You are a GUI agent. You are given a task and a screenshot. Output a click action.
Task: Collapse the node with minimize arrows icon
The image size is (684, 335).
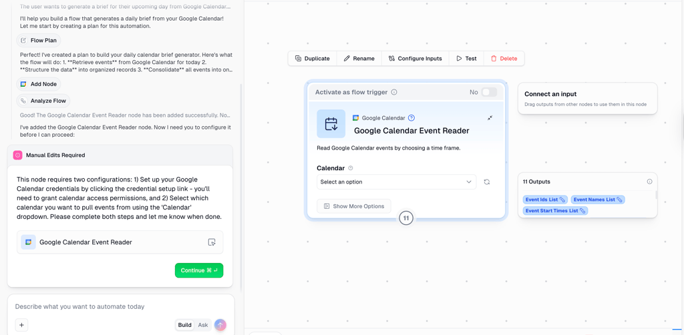point(490,117)
